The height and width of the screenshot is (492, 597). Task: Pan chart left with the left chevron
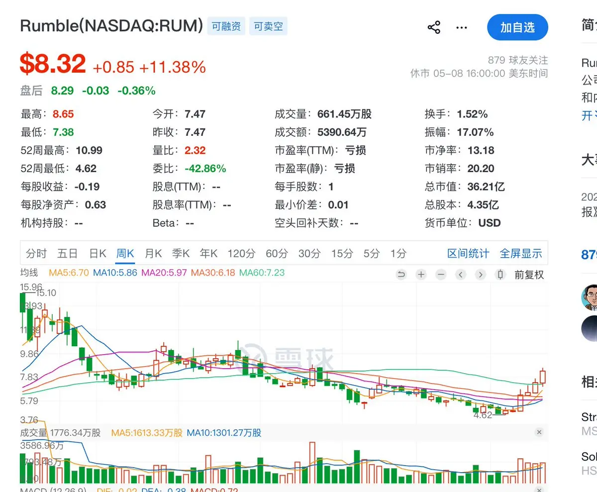[461, 275]
